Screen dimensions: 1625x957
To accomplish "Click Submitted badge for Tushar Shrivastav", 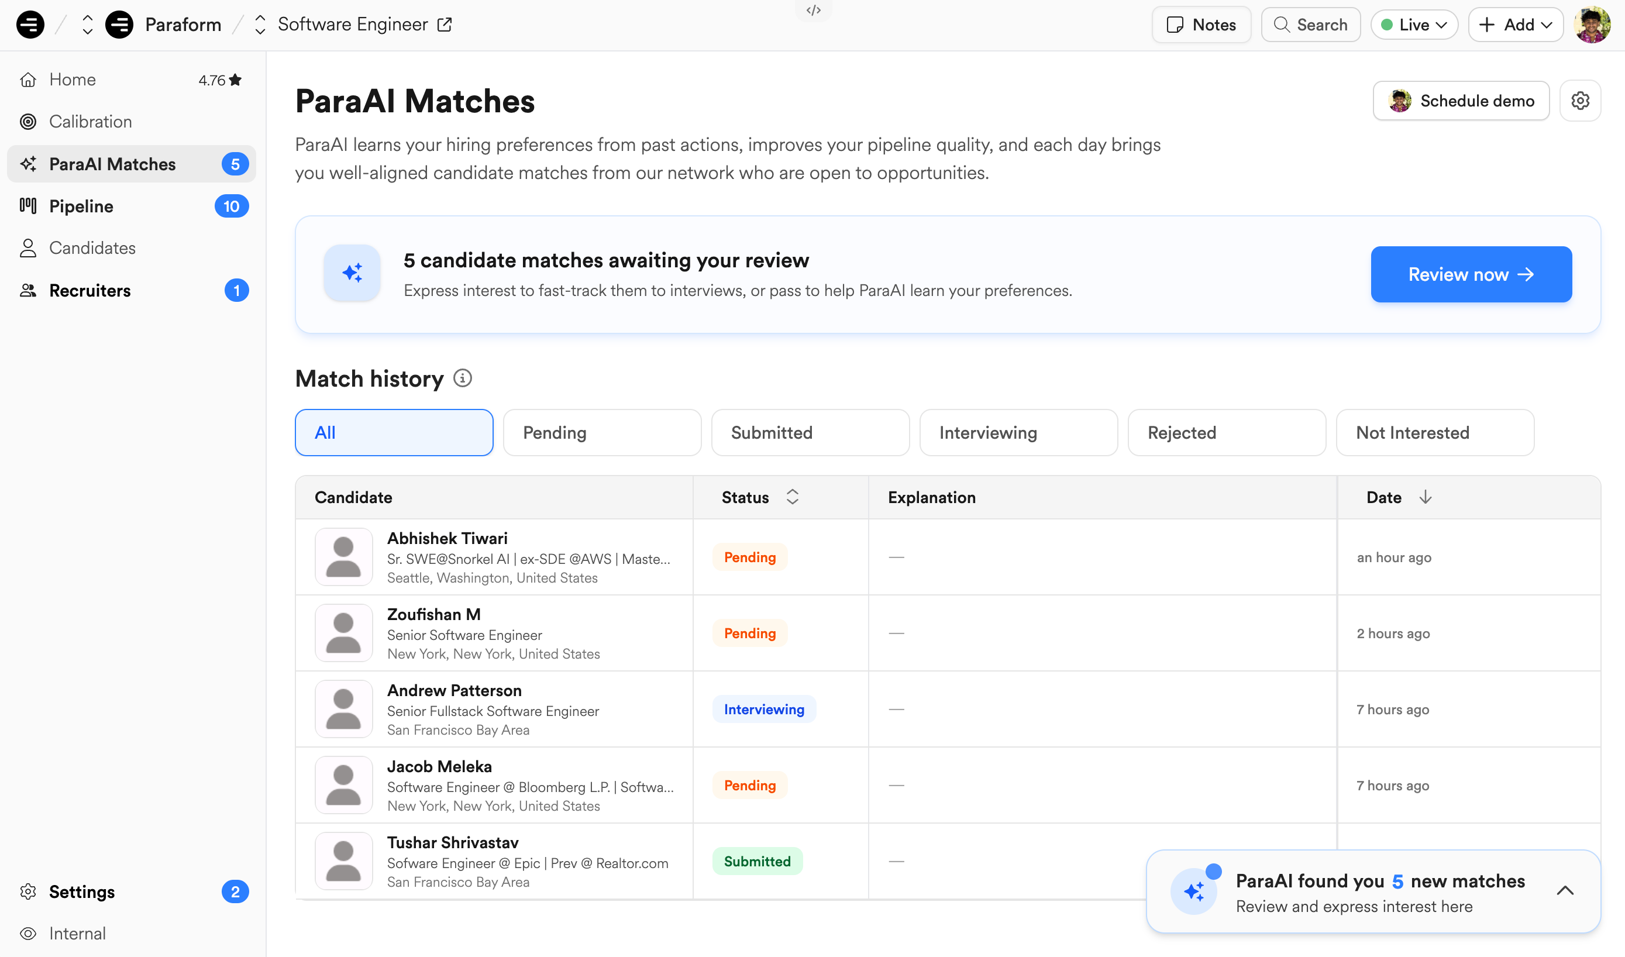I will pos(757,862).
